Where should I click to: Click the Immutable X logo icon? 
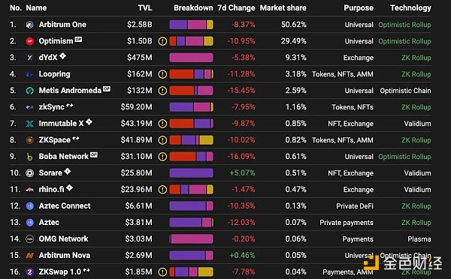[29, 124]
